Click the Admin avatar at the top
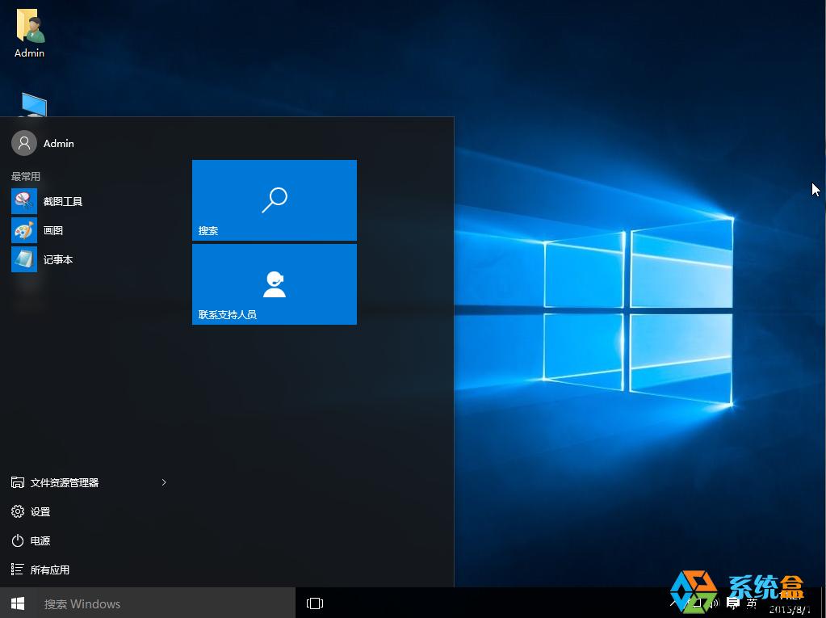 [x=23, y=142]
